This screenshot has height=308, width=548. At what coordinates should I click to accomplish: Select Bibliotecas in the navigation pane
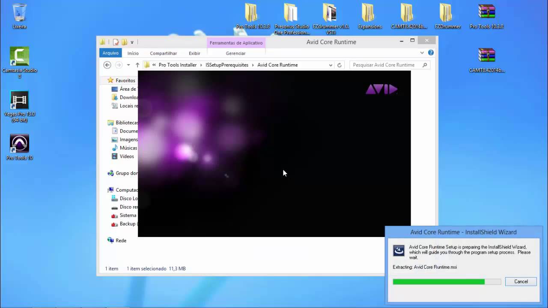click(122, 123)
